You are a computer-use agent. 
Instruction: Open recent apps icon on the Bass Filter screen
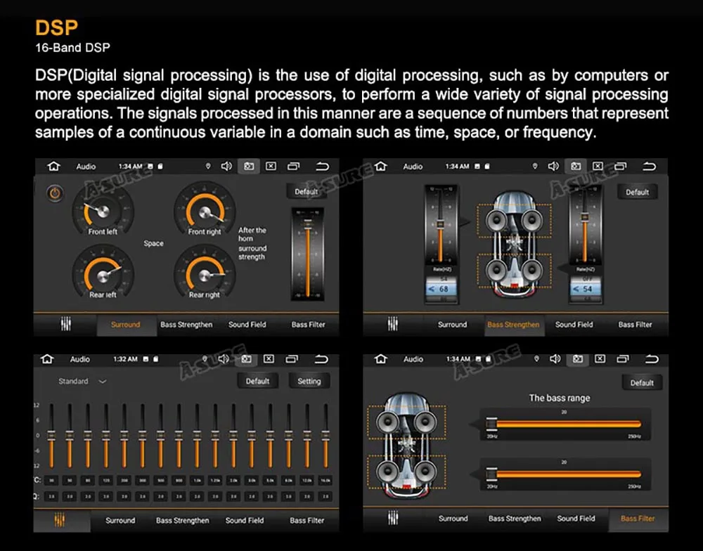pyautogui.click(x=622, y=358)
